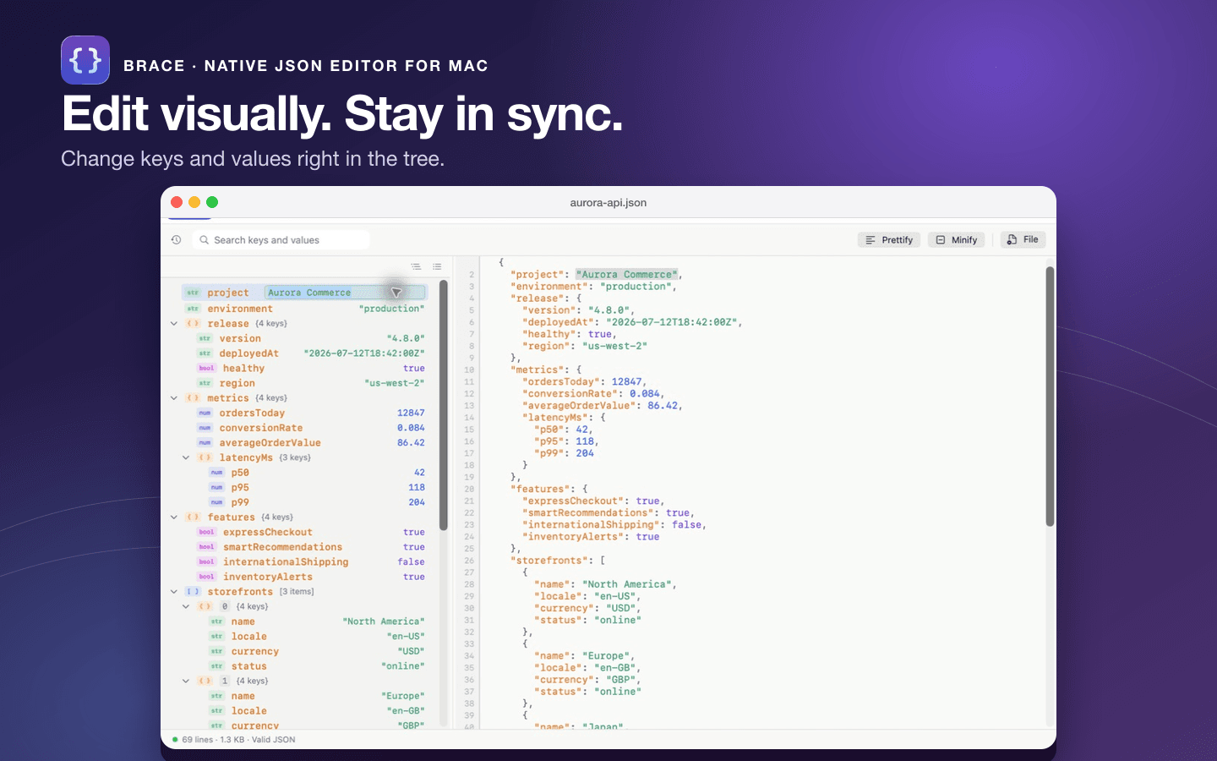
Task: Collapse the latencyMs node chevron
Action: tap(186, 457)
